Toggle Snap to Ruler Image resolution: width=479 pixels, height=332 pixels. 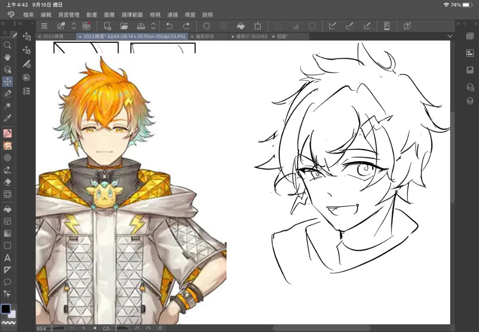pyautogui.click(x=333, y=26)
